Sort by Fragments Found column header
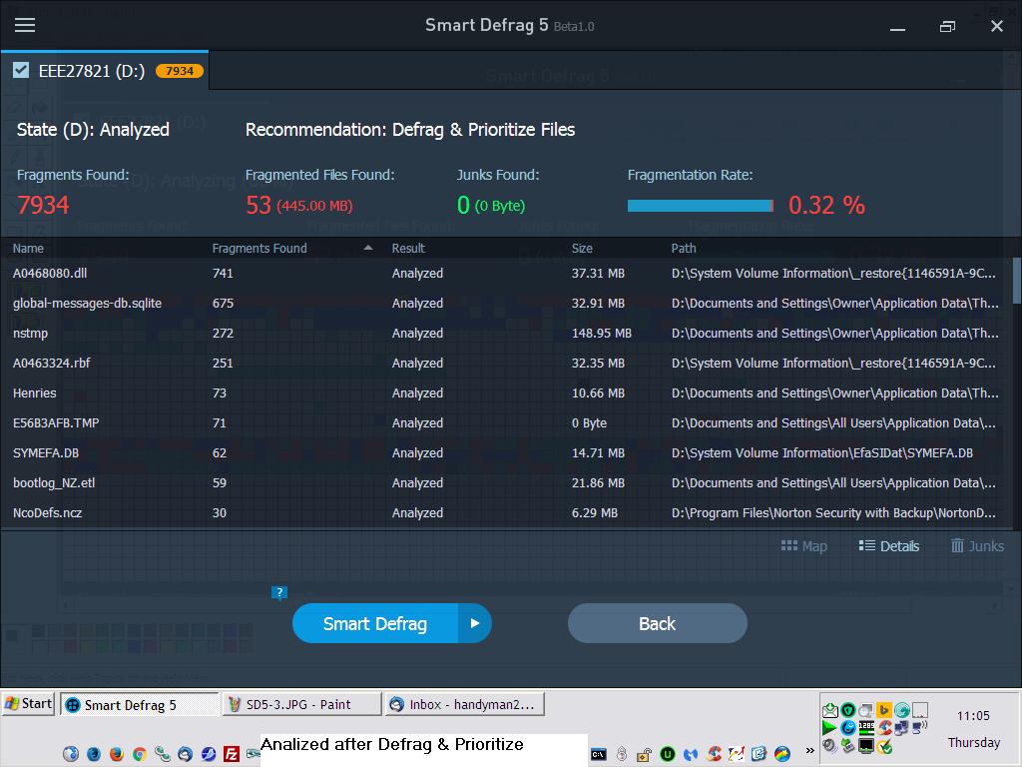The width and height of the screenshot is (1022, 767). click(258, 249)
